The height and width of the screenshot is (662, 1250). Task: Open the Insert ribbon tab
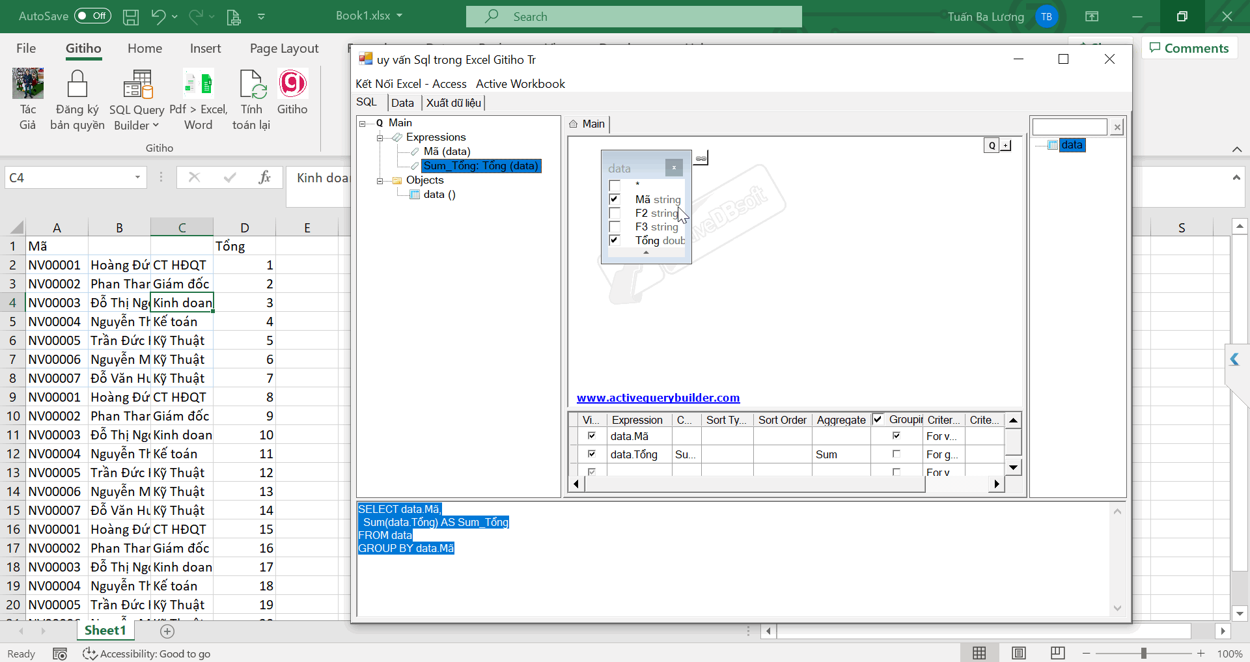tap(205, 48)
